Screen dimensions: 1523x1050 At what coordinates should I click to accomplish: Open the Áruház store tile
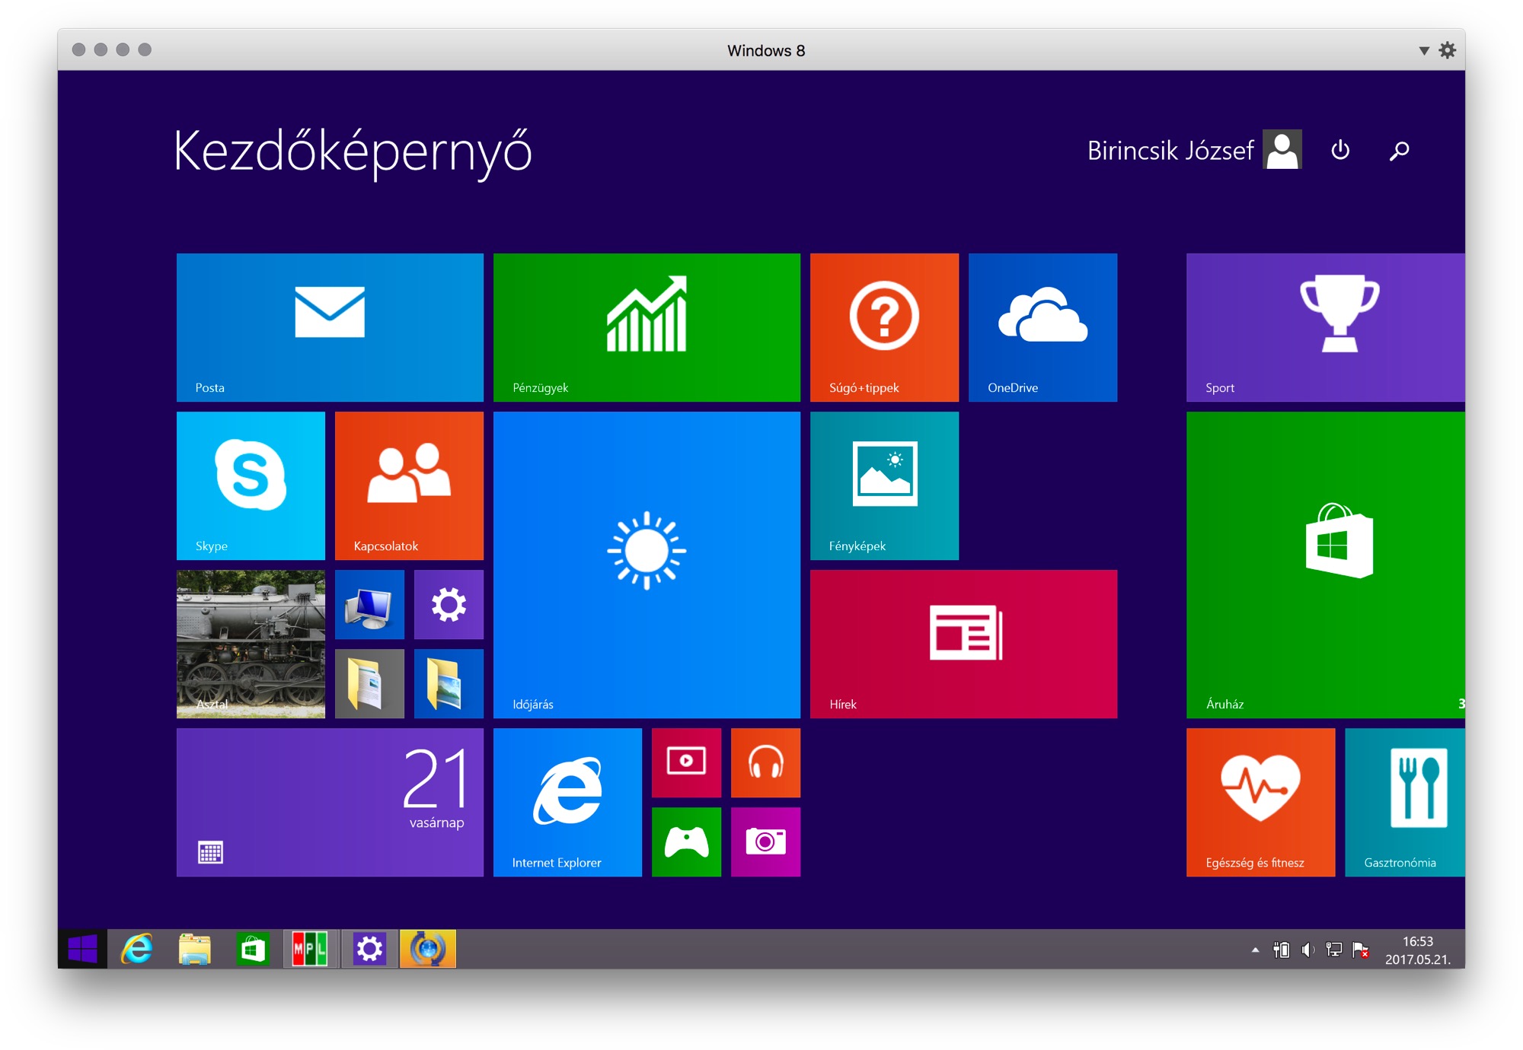click(1326, 565)
